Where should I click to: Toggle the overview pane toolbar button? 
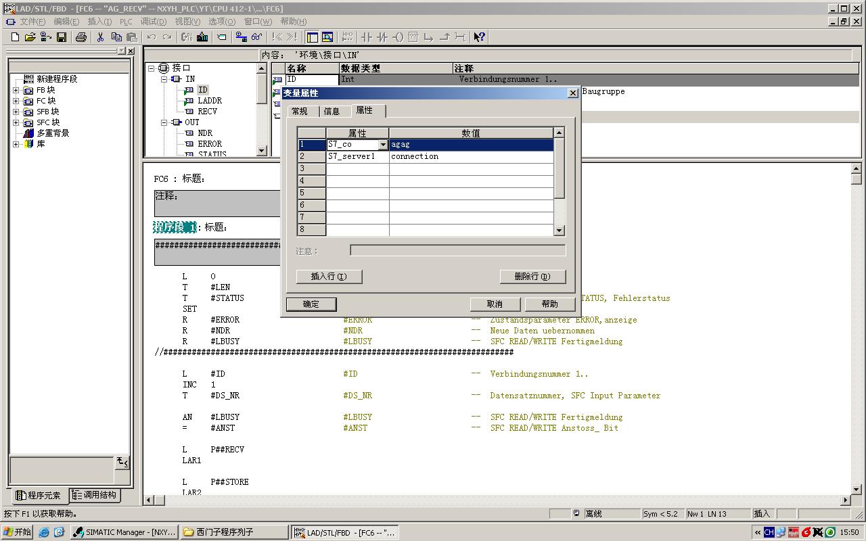pyautogui.click(x=313, y=37)
